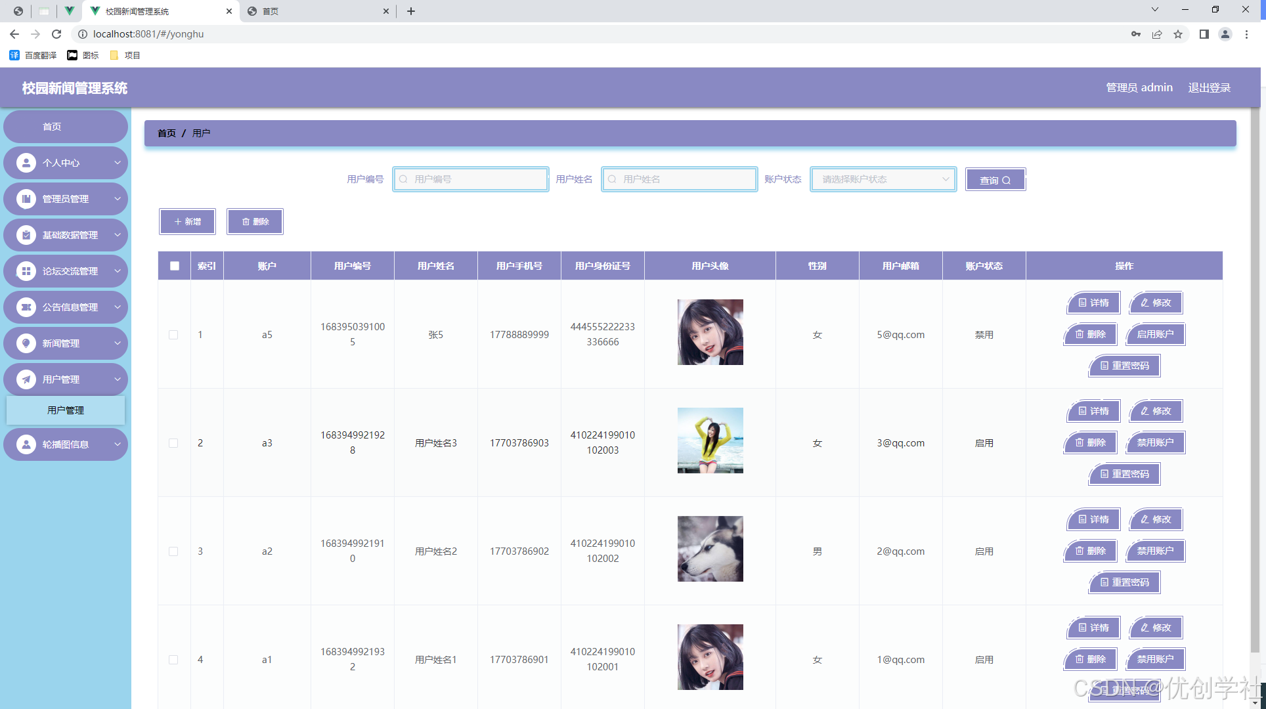Click the 新闻管理 sidebar icon
This screenshot has height=709, width=1266.
point(26,343)
